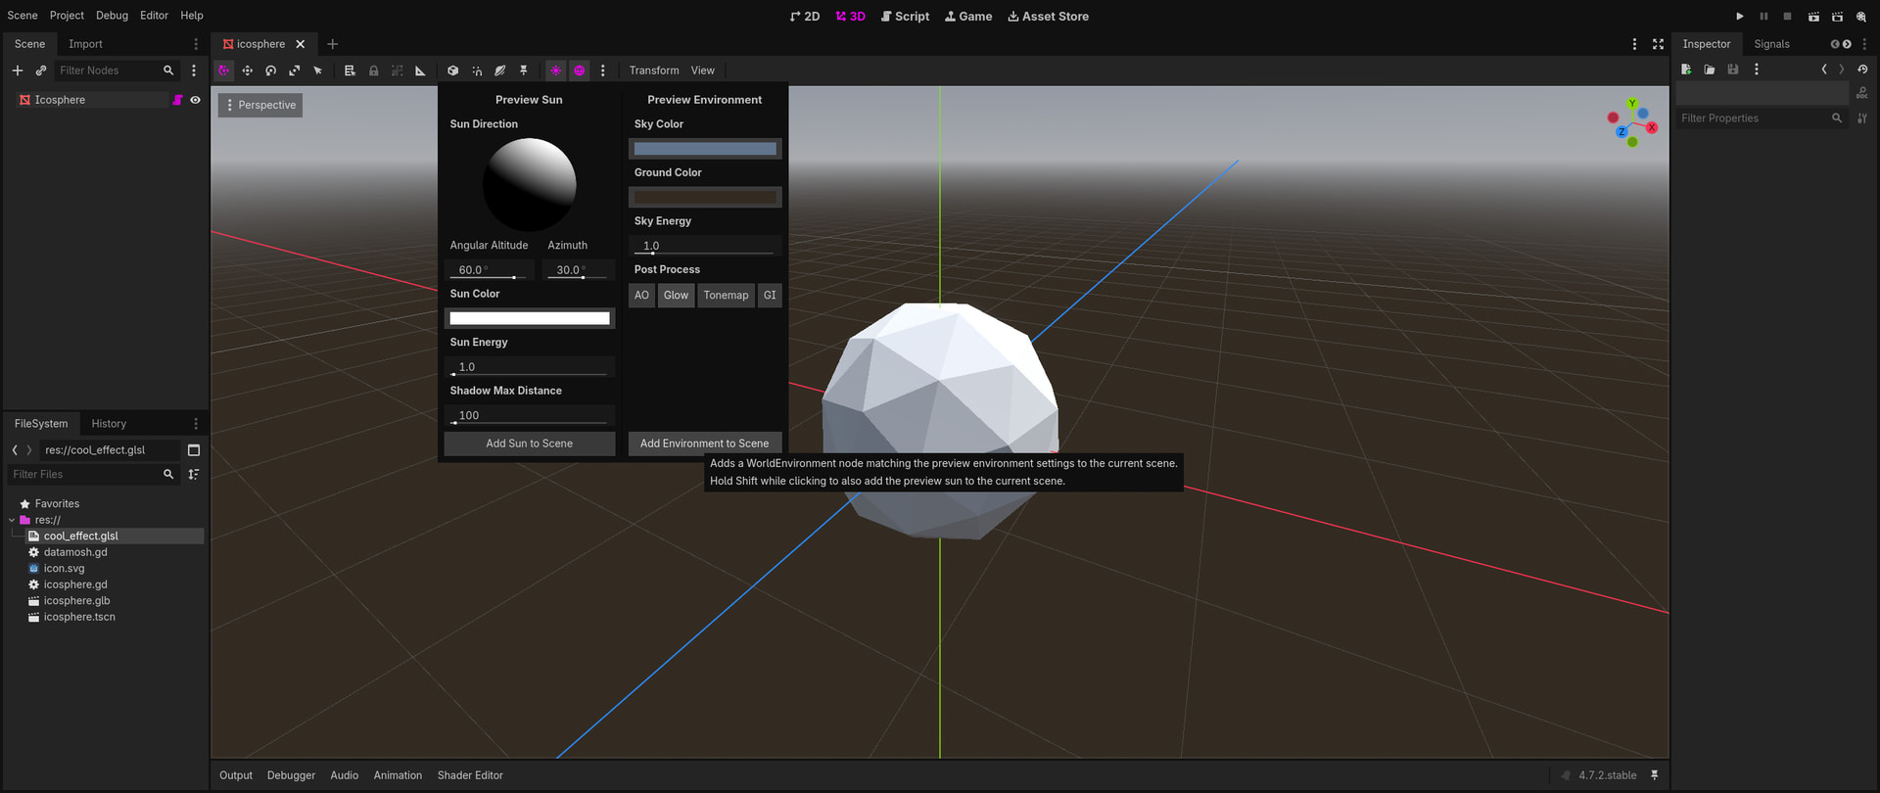Open the Sky Color swatch picker
This screenshot has width=1880, height=793.
click(705, 149)
